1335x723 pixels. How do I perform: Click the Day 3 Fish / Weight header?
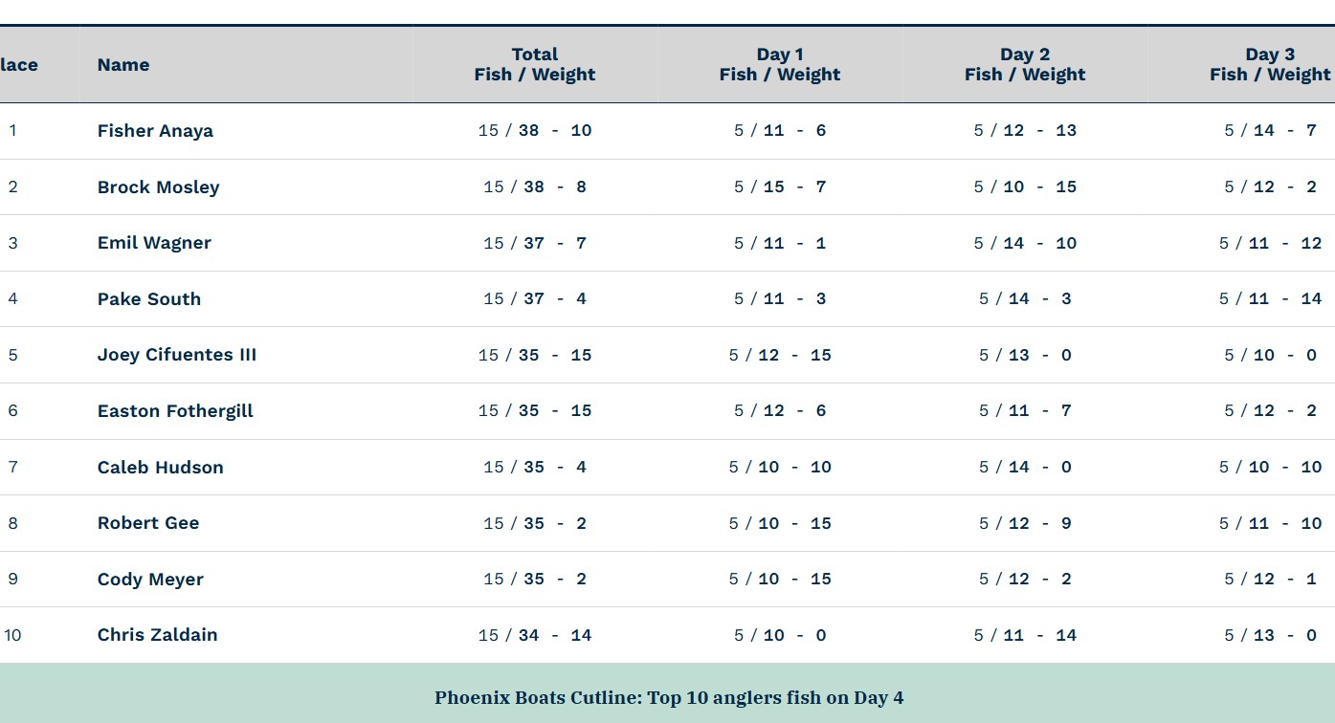pyautogui.click(x=1270, y=65)
